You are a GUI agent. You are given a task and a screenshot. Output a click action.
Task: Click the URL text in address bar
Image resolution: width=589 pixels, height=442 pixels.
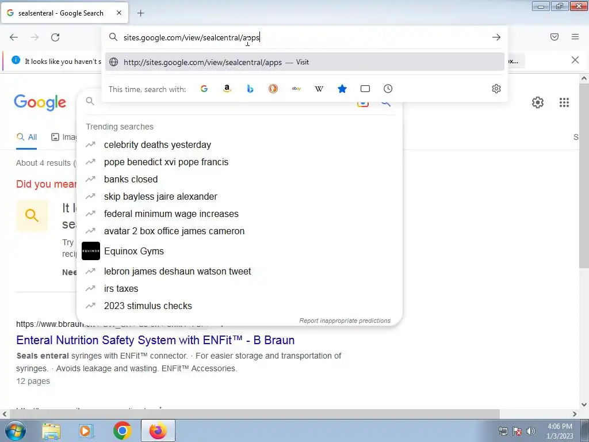tap(192, 37)
